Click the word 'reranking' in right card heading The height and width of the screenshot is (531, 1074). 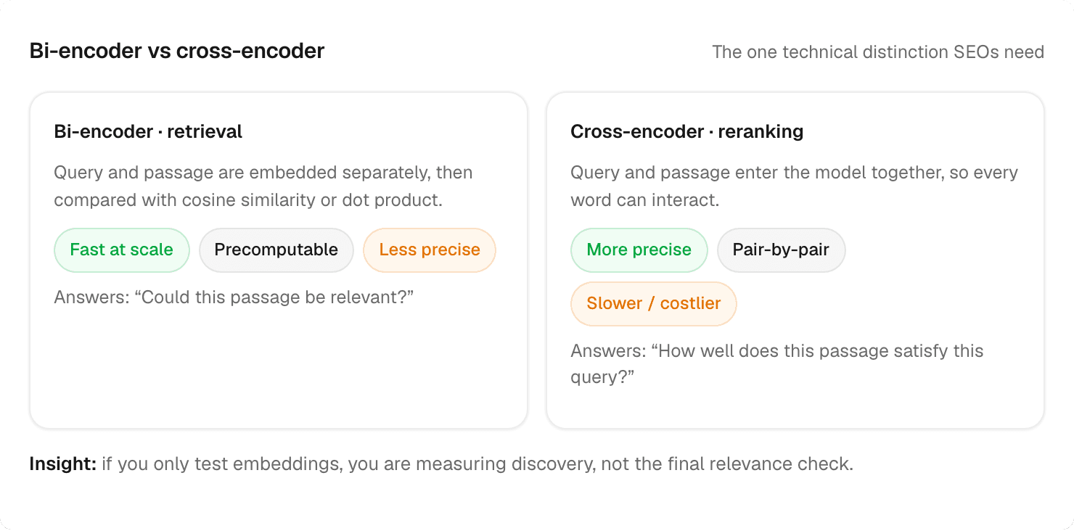click(759, 132)
